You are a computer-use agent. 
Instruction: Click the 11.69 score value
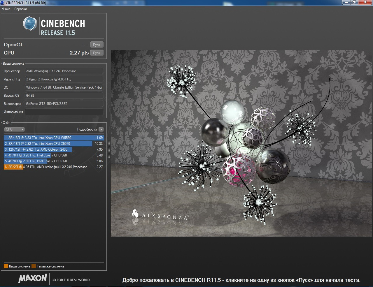coord(99,138)
